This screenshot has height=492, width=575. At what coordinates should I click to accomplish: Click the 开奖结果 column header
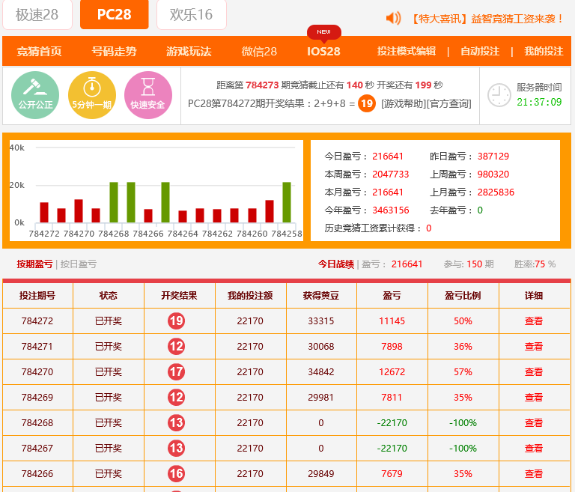[x=180, y=296]
